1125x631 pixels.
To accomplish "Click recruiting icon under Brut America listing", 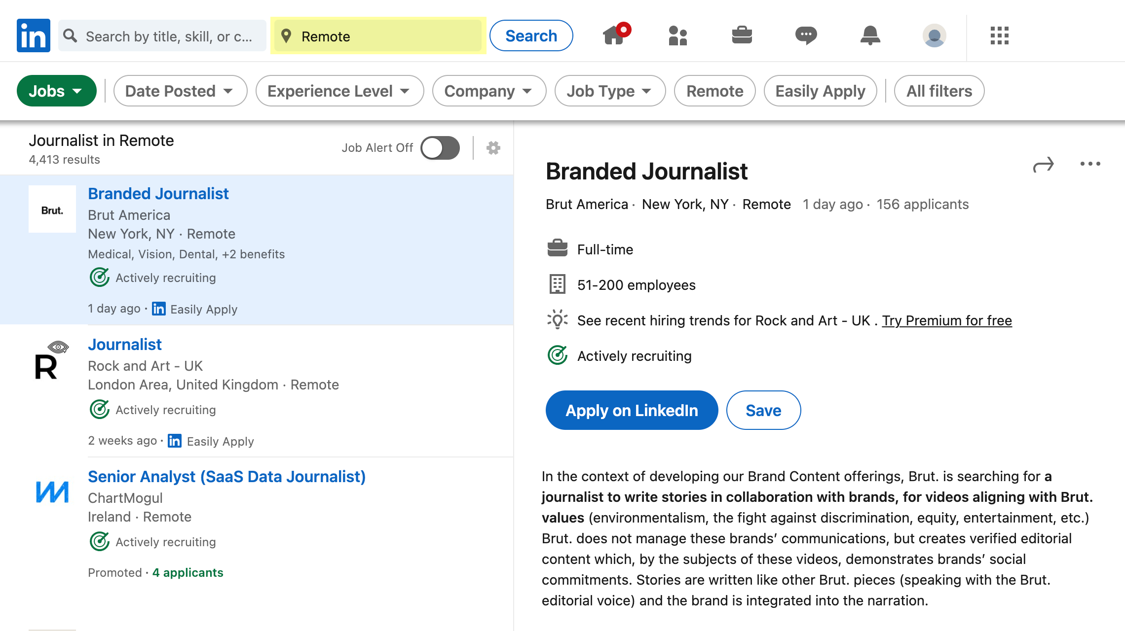I will [100, 277].
